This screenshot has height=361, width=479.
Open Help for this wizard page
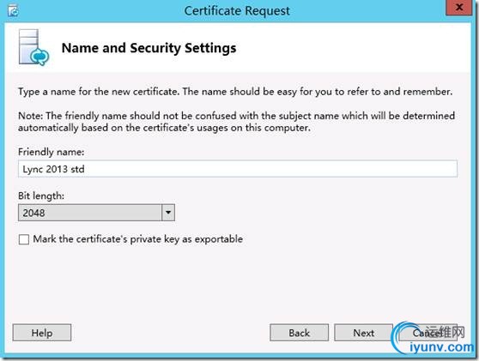pos(42,333)
